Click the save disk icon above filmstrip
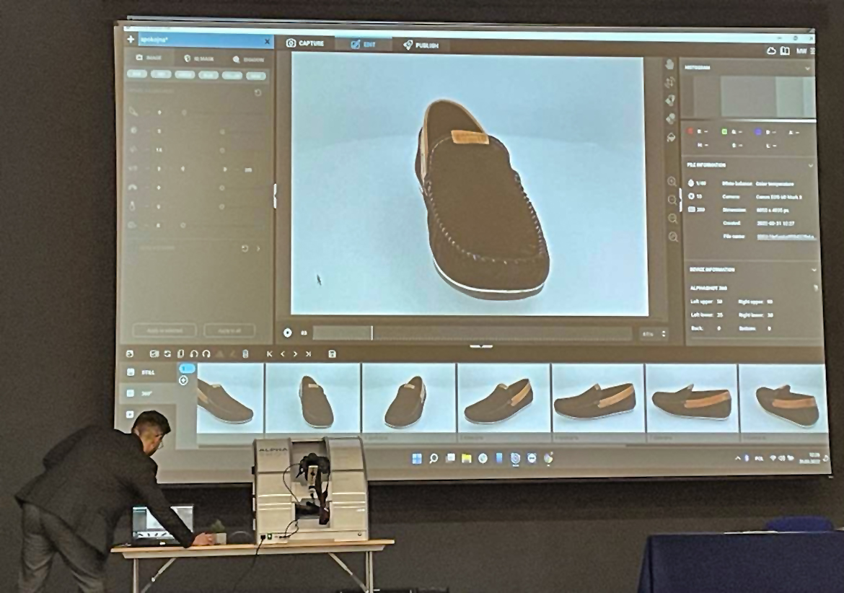The height and width of the screenshot is (593, 844). [x=331, y=354]
